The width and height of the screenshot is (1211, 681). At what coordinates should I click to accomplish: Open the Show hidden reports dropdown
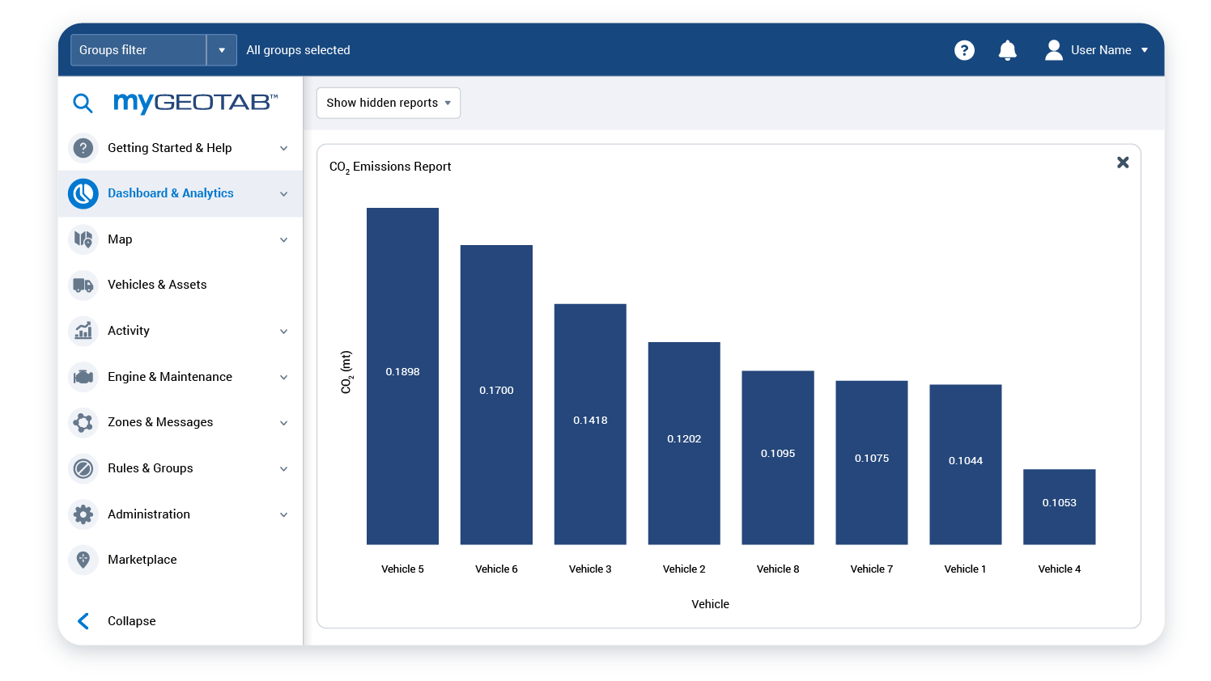tap(388, 103)
